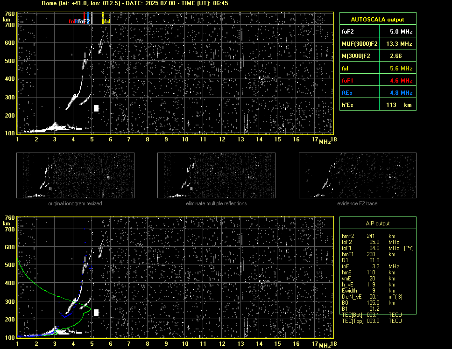Select the D1 value 01.0

point(374,260)
